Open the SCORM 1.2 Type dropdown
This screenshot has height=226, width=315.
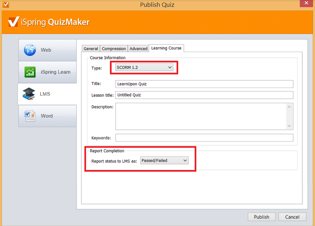(x=144, y=68)
